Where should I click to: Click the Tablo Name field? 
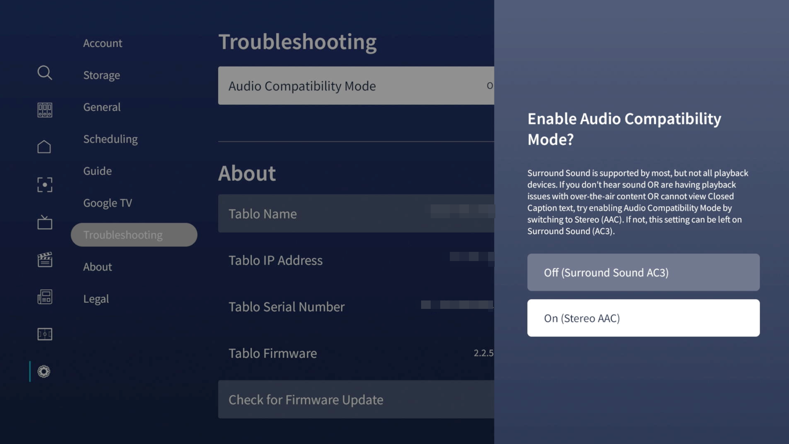pos(356,213)
